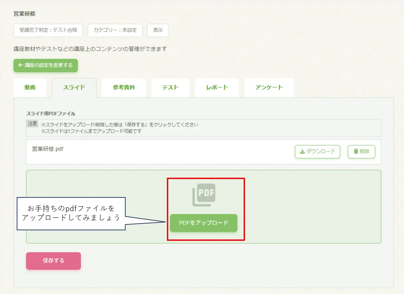Click 講座の設定を変更する to return to settings
The width and height of the screenshot is (404, 294).
(x=46, y=65)
